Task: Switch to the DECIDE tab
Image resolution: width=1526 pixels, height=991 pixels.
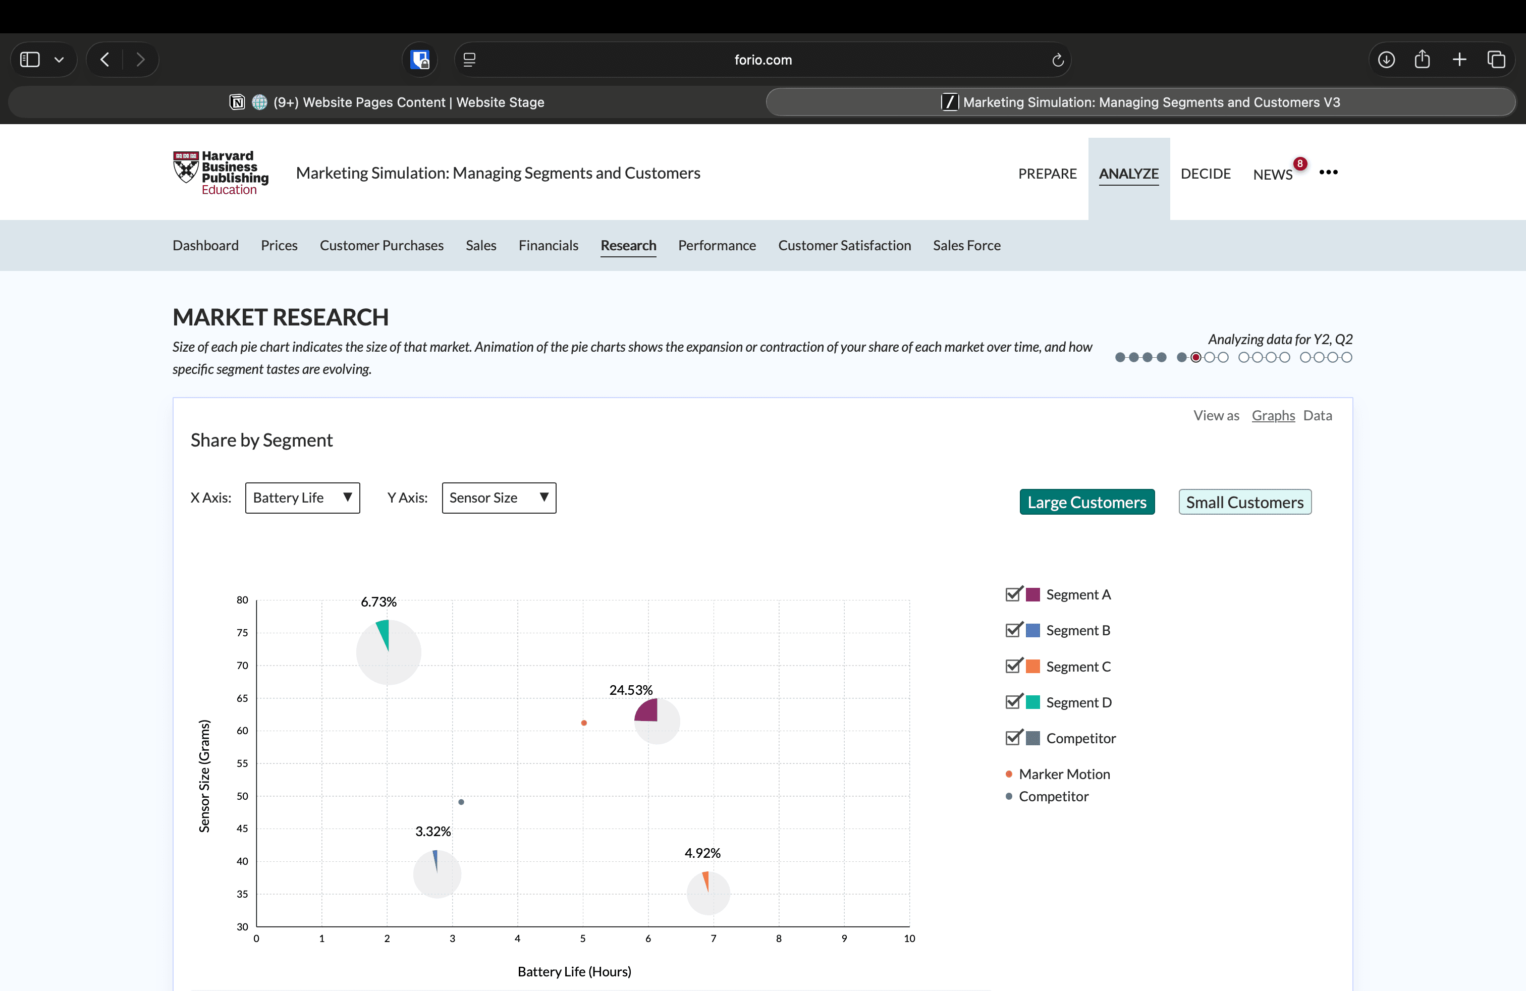Action: click(x=1205, y=174)
